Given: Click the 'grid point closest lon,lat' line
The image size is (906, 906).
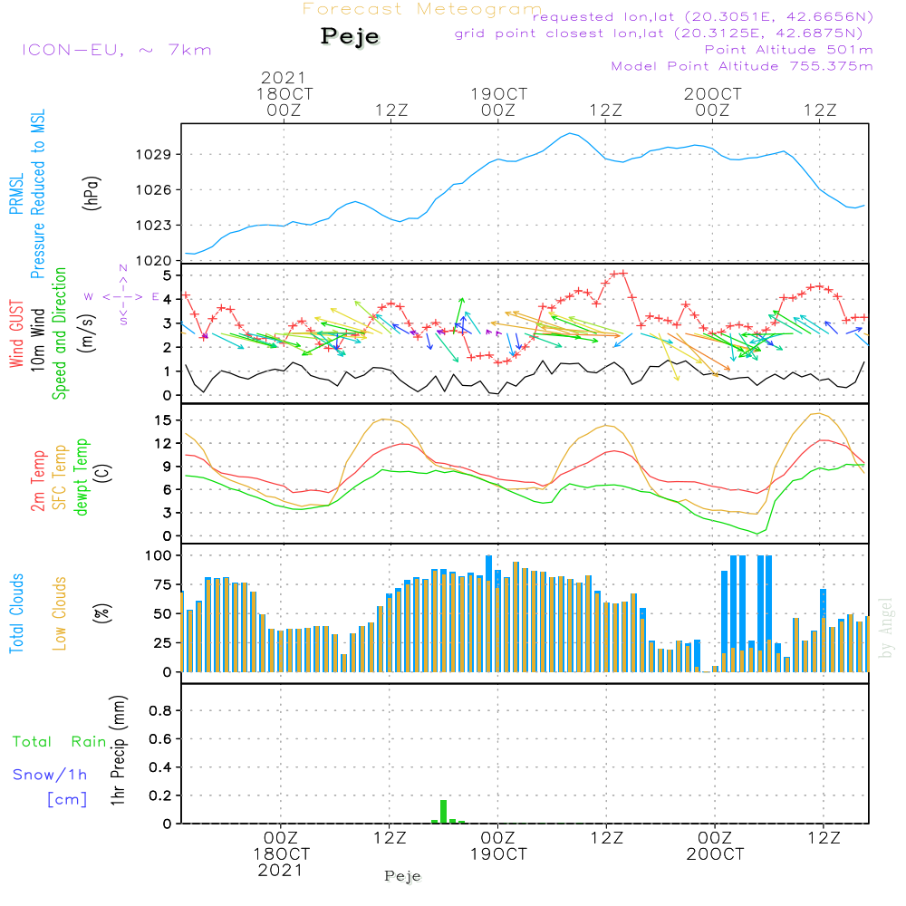Looking at the screenshot, I should click(x=659, y=34).
